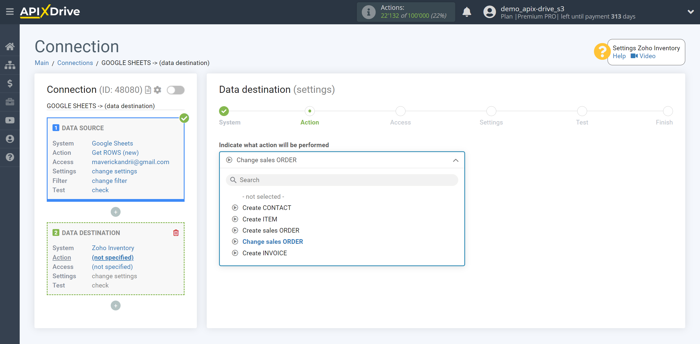Open the Search field in action dropdown
Screen dimensions: 700x344
(342, 180)
